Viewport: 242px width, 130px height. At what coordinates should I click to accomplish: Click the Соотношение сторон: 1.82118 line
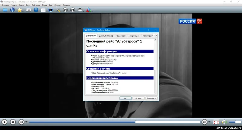coord(105,85)
